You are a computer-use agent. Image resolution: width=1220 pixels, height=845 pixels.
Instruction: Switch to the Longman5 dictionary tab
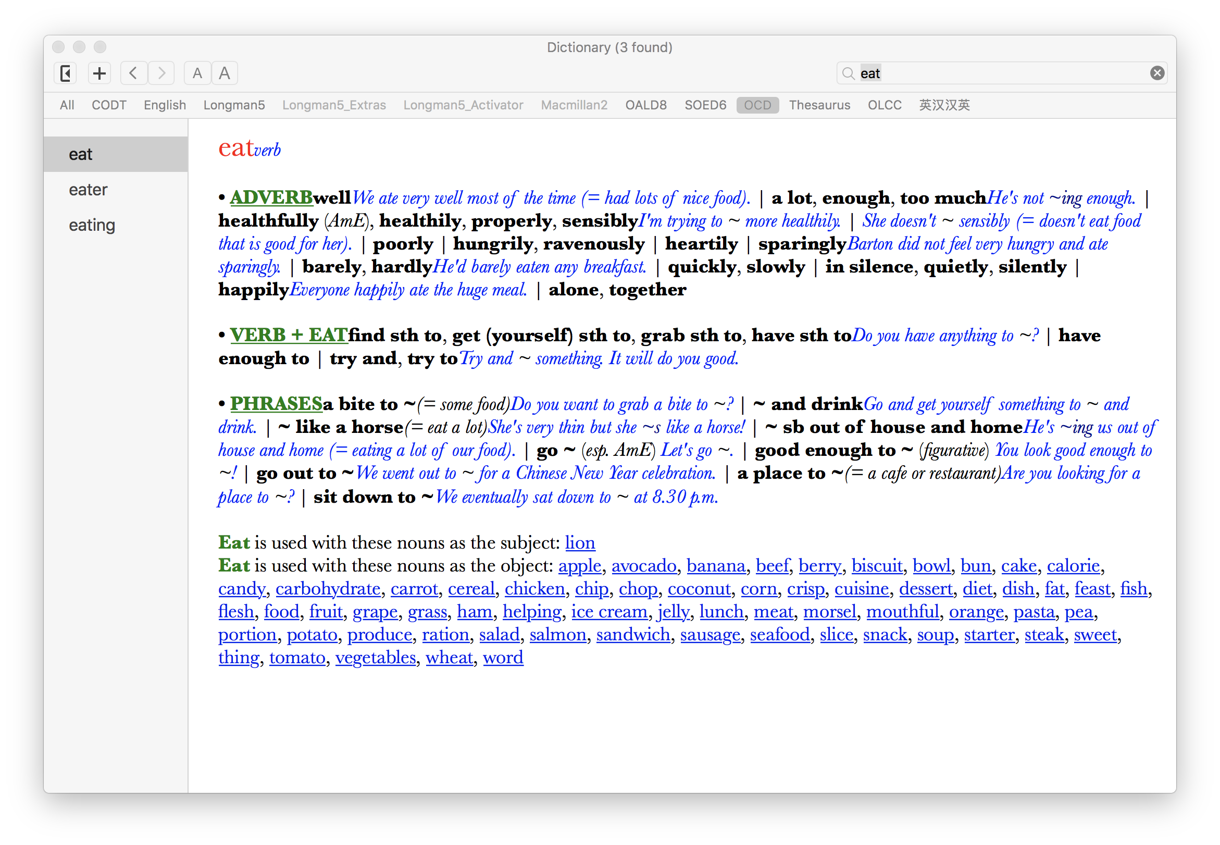pyautogui.click(x=234, y=105)
